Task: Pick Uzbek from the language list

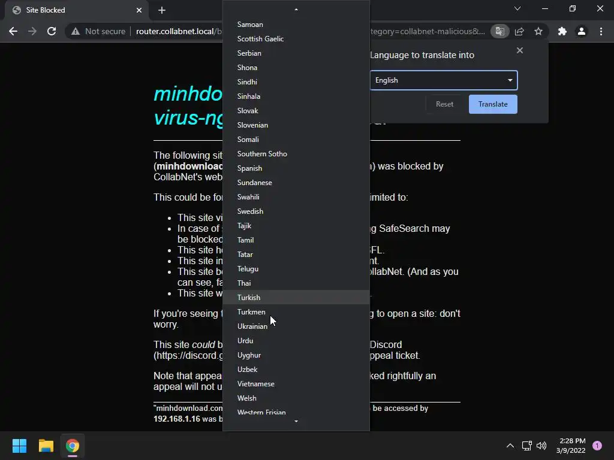Action: point(296,369)
